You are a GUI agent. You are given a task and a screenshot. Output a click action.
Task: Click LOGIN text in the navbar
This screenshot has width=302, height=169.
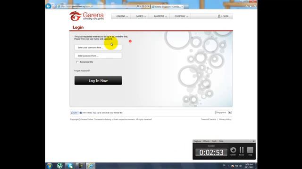(x=225, y=16)
